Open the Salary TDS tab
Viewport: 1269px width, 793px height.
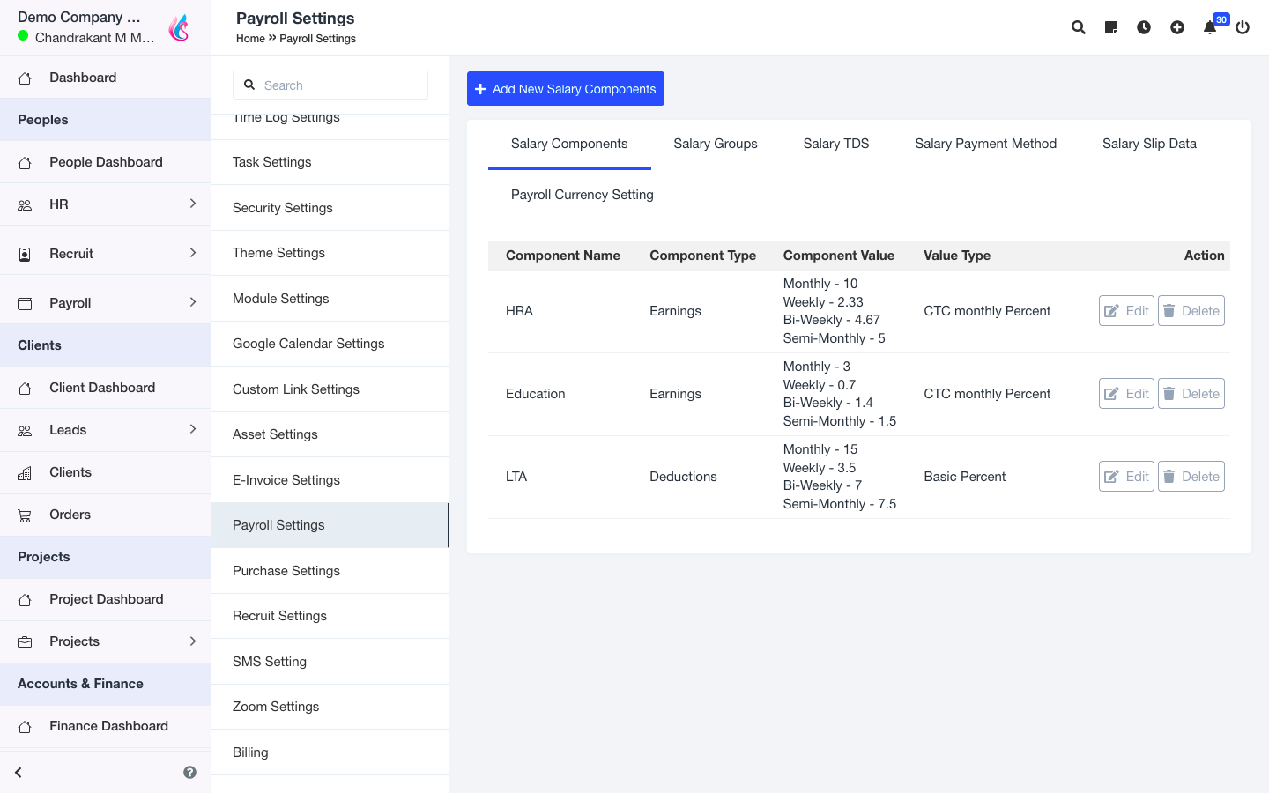835,144
